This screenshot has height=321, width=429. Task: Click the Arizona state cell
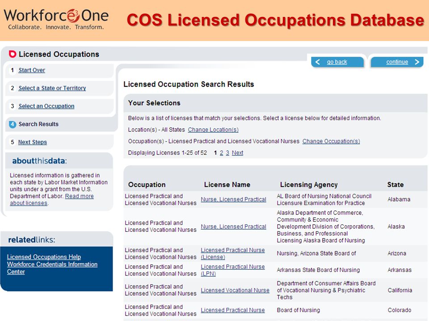397,253
